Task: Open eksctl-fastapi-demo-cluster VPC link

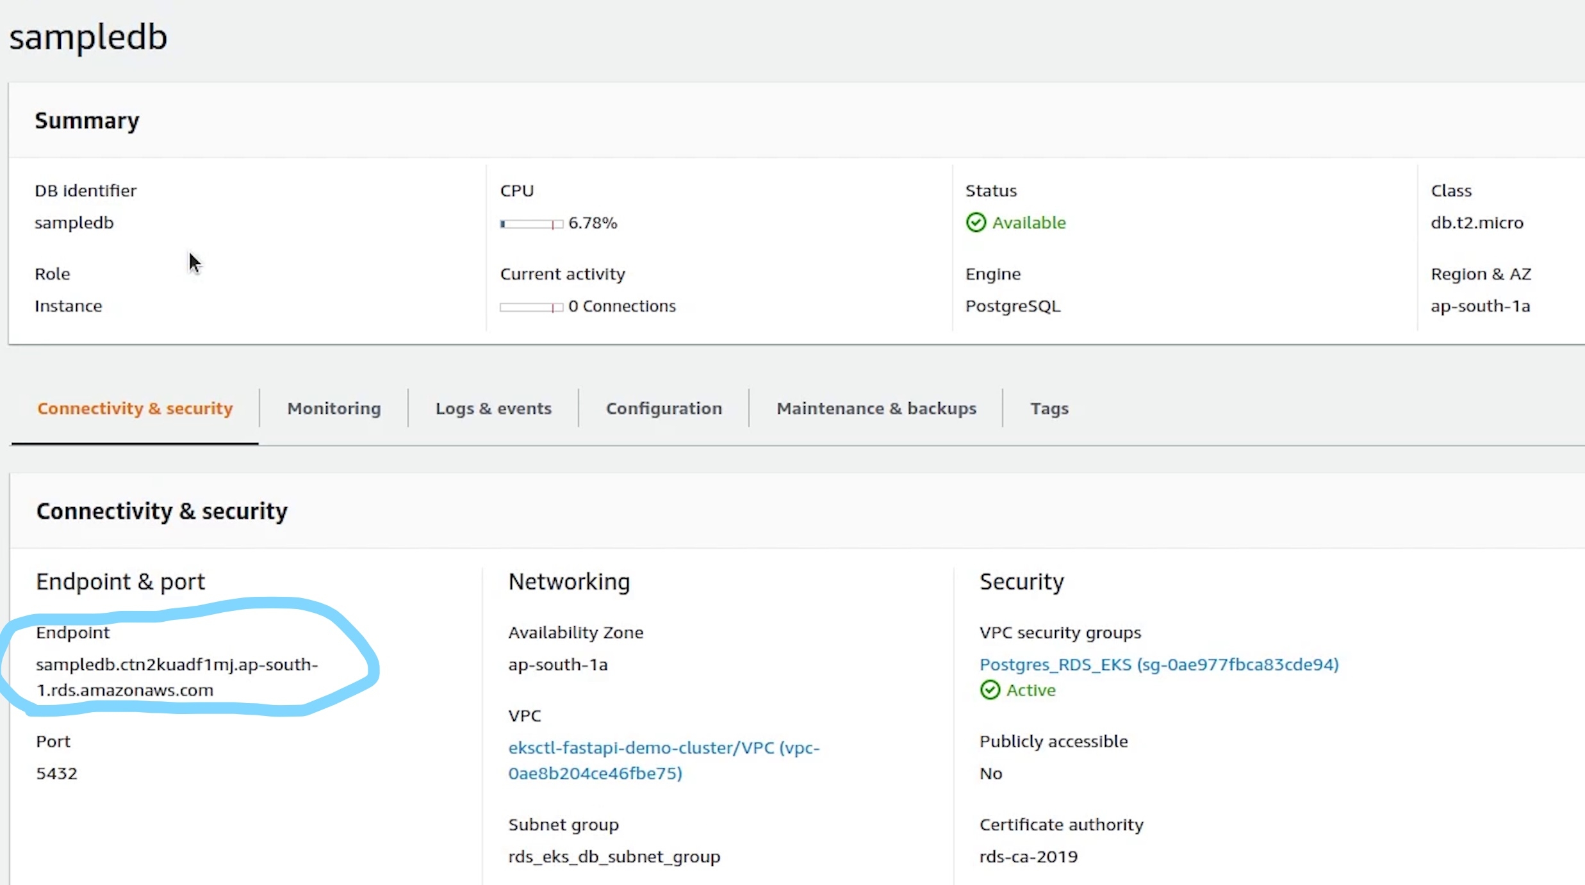Action: (x=663, y=748)
